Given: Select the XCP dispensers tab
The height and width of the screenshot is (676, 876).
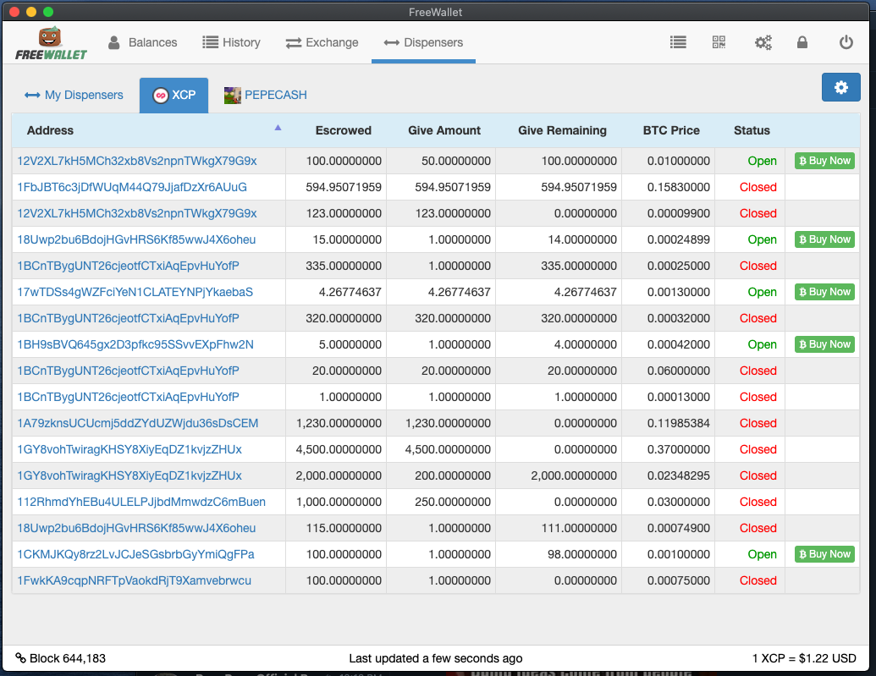Looking at the screenshot, I should click(x=174, y=96).
